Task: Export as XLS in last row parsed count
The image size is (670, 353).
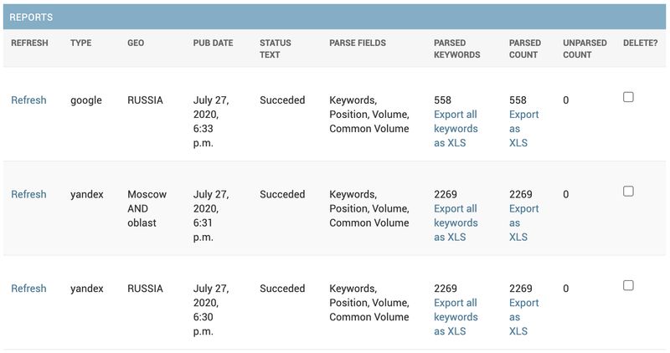Action: tap(523, 317)
